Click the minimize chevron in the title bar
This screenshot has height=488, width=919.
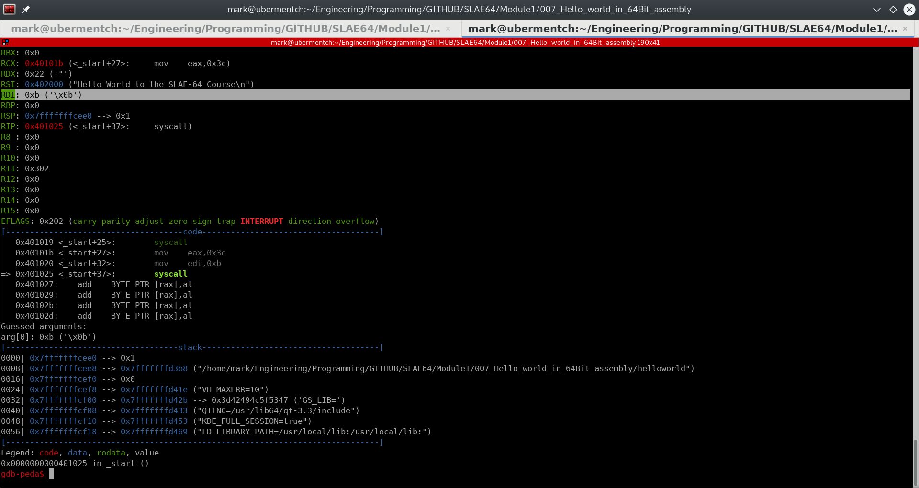point(877,9)
